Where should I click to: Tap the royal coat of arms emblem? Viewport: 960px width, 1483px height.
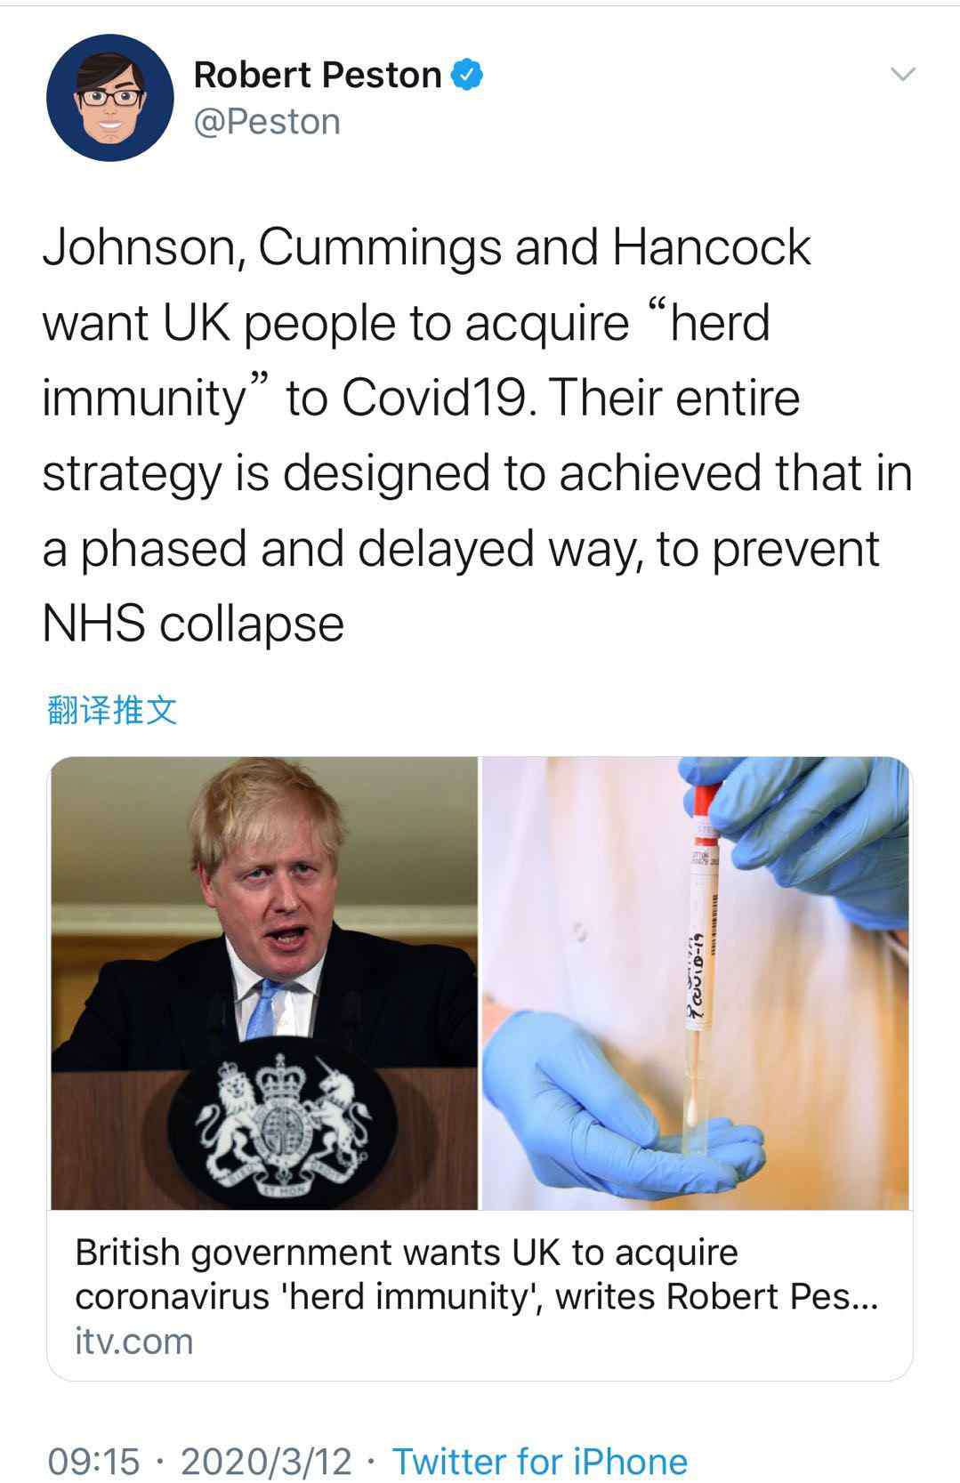pyautogui.click(x=282, y=1123)
